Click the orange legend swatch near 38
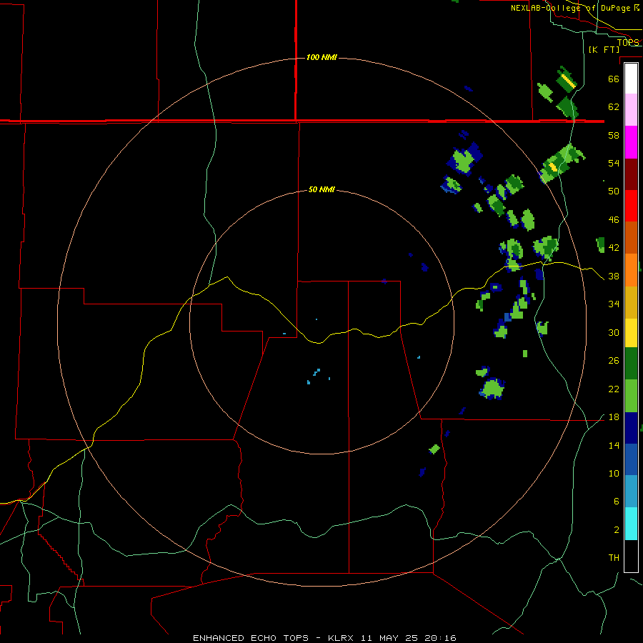 [631, 270]
